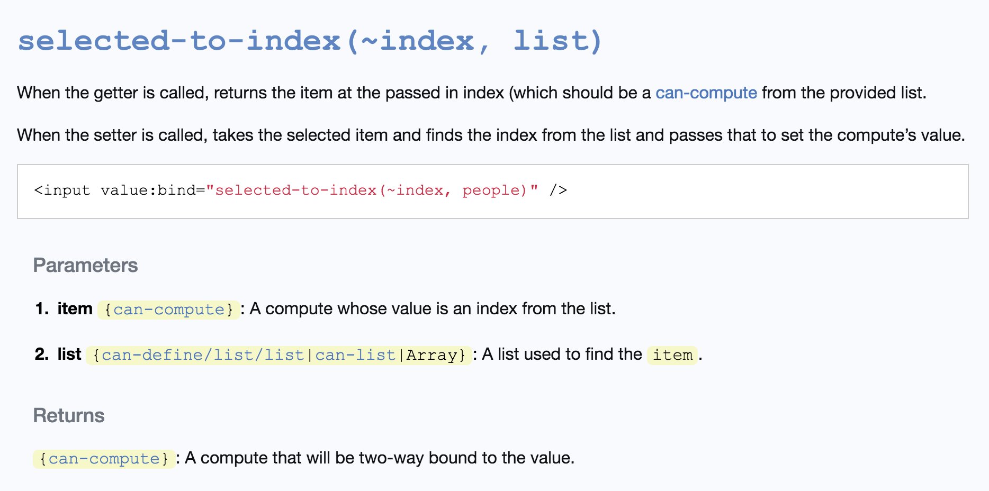Click the getter description paragraph

click(x=472, y=93)
